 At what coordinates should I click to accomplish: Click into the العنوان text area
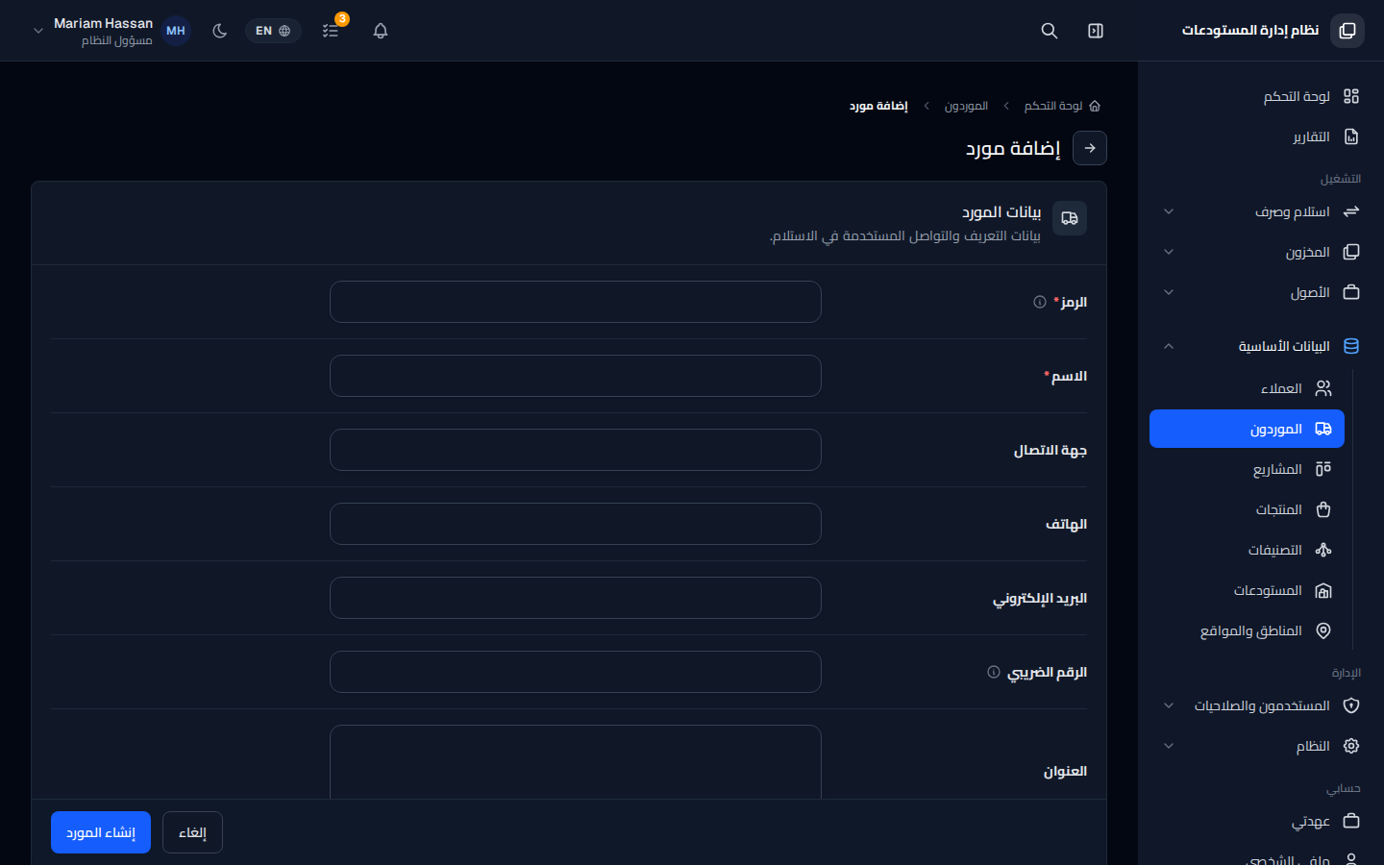[576, 762]
